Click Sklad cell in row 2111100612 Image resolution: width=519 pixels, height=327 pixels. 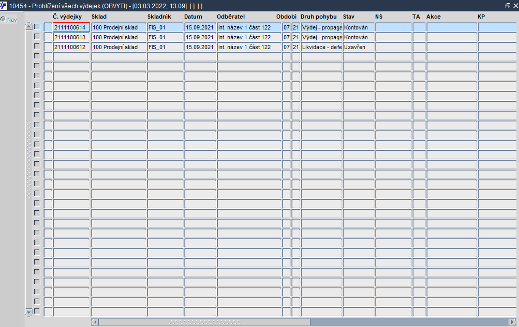119,47
